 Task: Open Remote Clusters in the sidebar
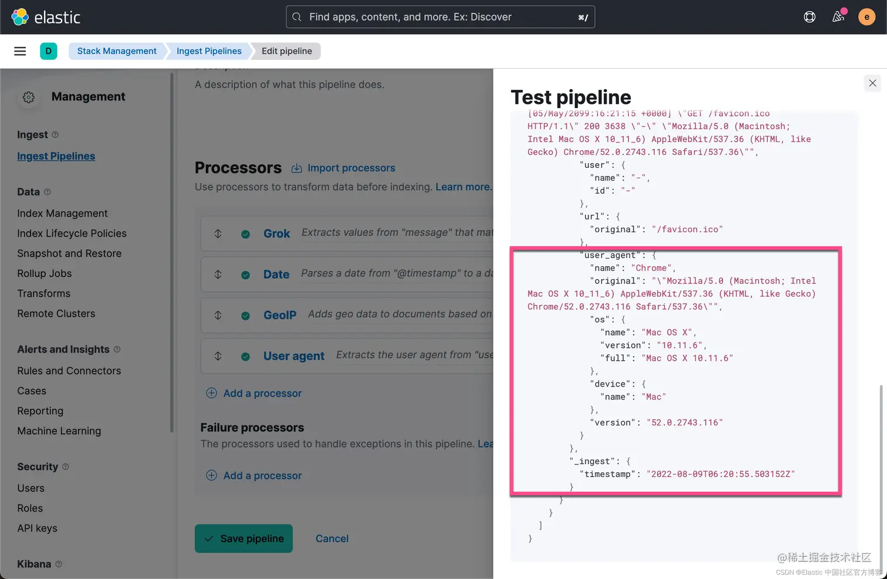click(56, 313)
